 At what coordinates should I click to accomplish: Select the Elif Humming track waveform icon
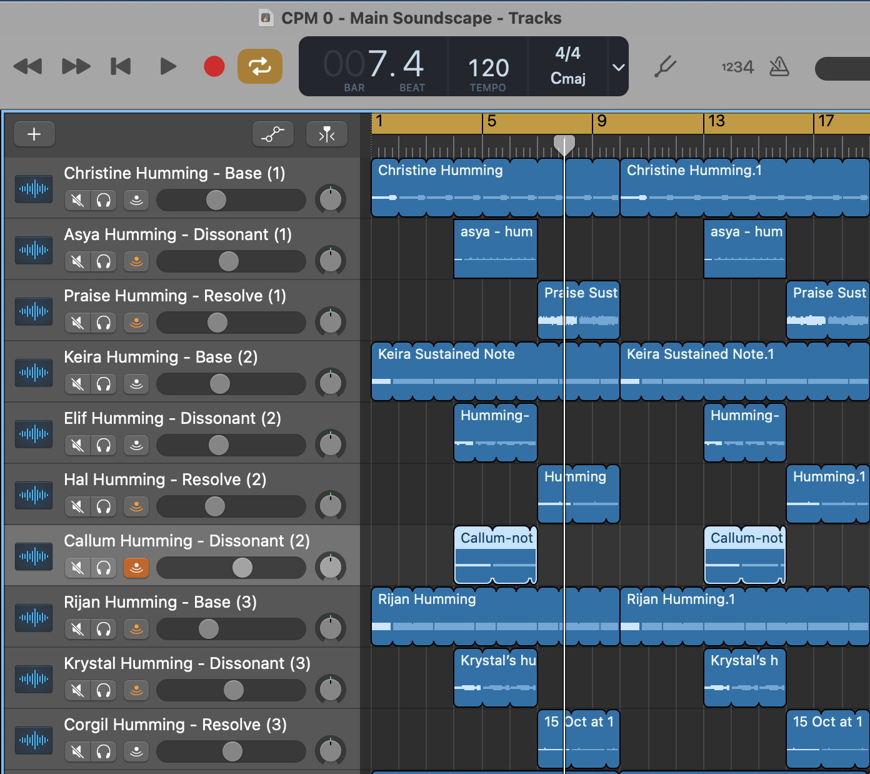(34, 433)
